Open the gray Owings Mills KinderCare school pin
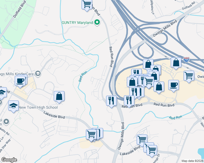 (x=38, y=74)
